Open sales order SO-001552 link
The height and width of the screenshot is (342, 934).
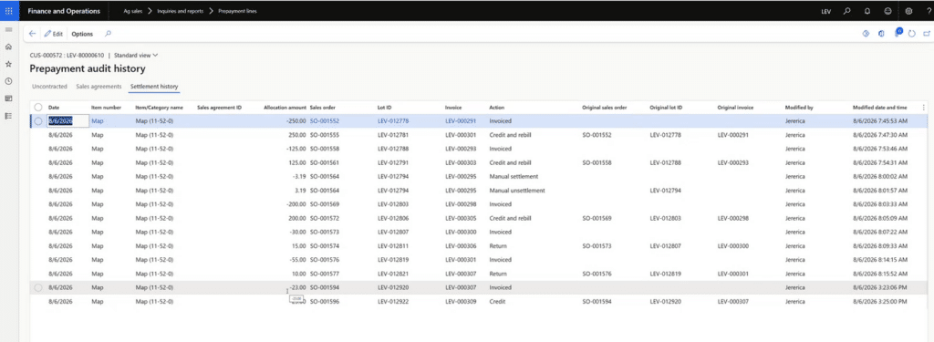[325, 121]
